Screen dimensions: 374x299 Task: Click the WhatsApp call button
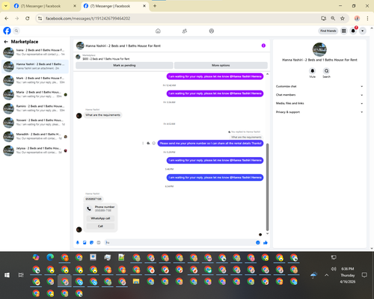click(x=100, y=218)
